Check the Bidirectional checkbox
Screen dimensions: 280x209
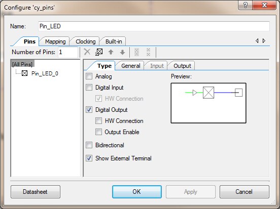pyautogui.click(x=89, y=145)
